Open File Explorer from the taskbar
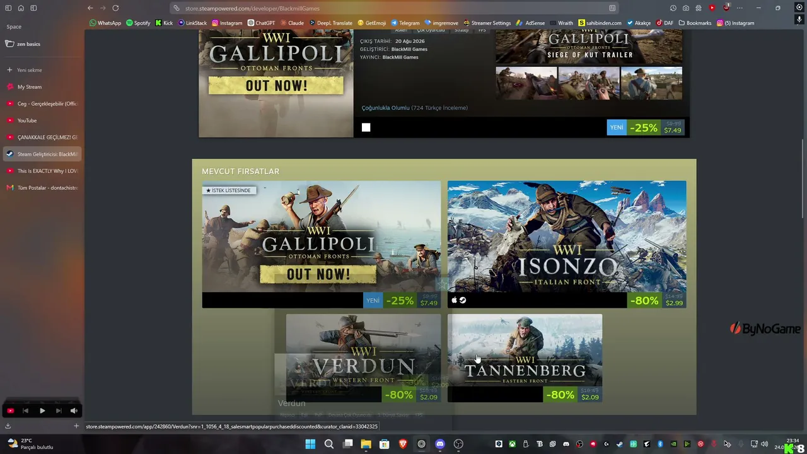807x454 pixels. pos(366,444)
